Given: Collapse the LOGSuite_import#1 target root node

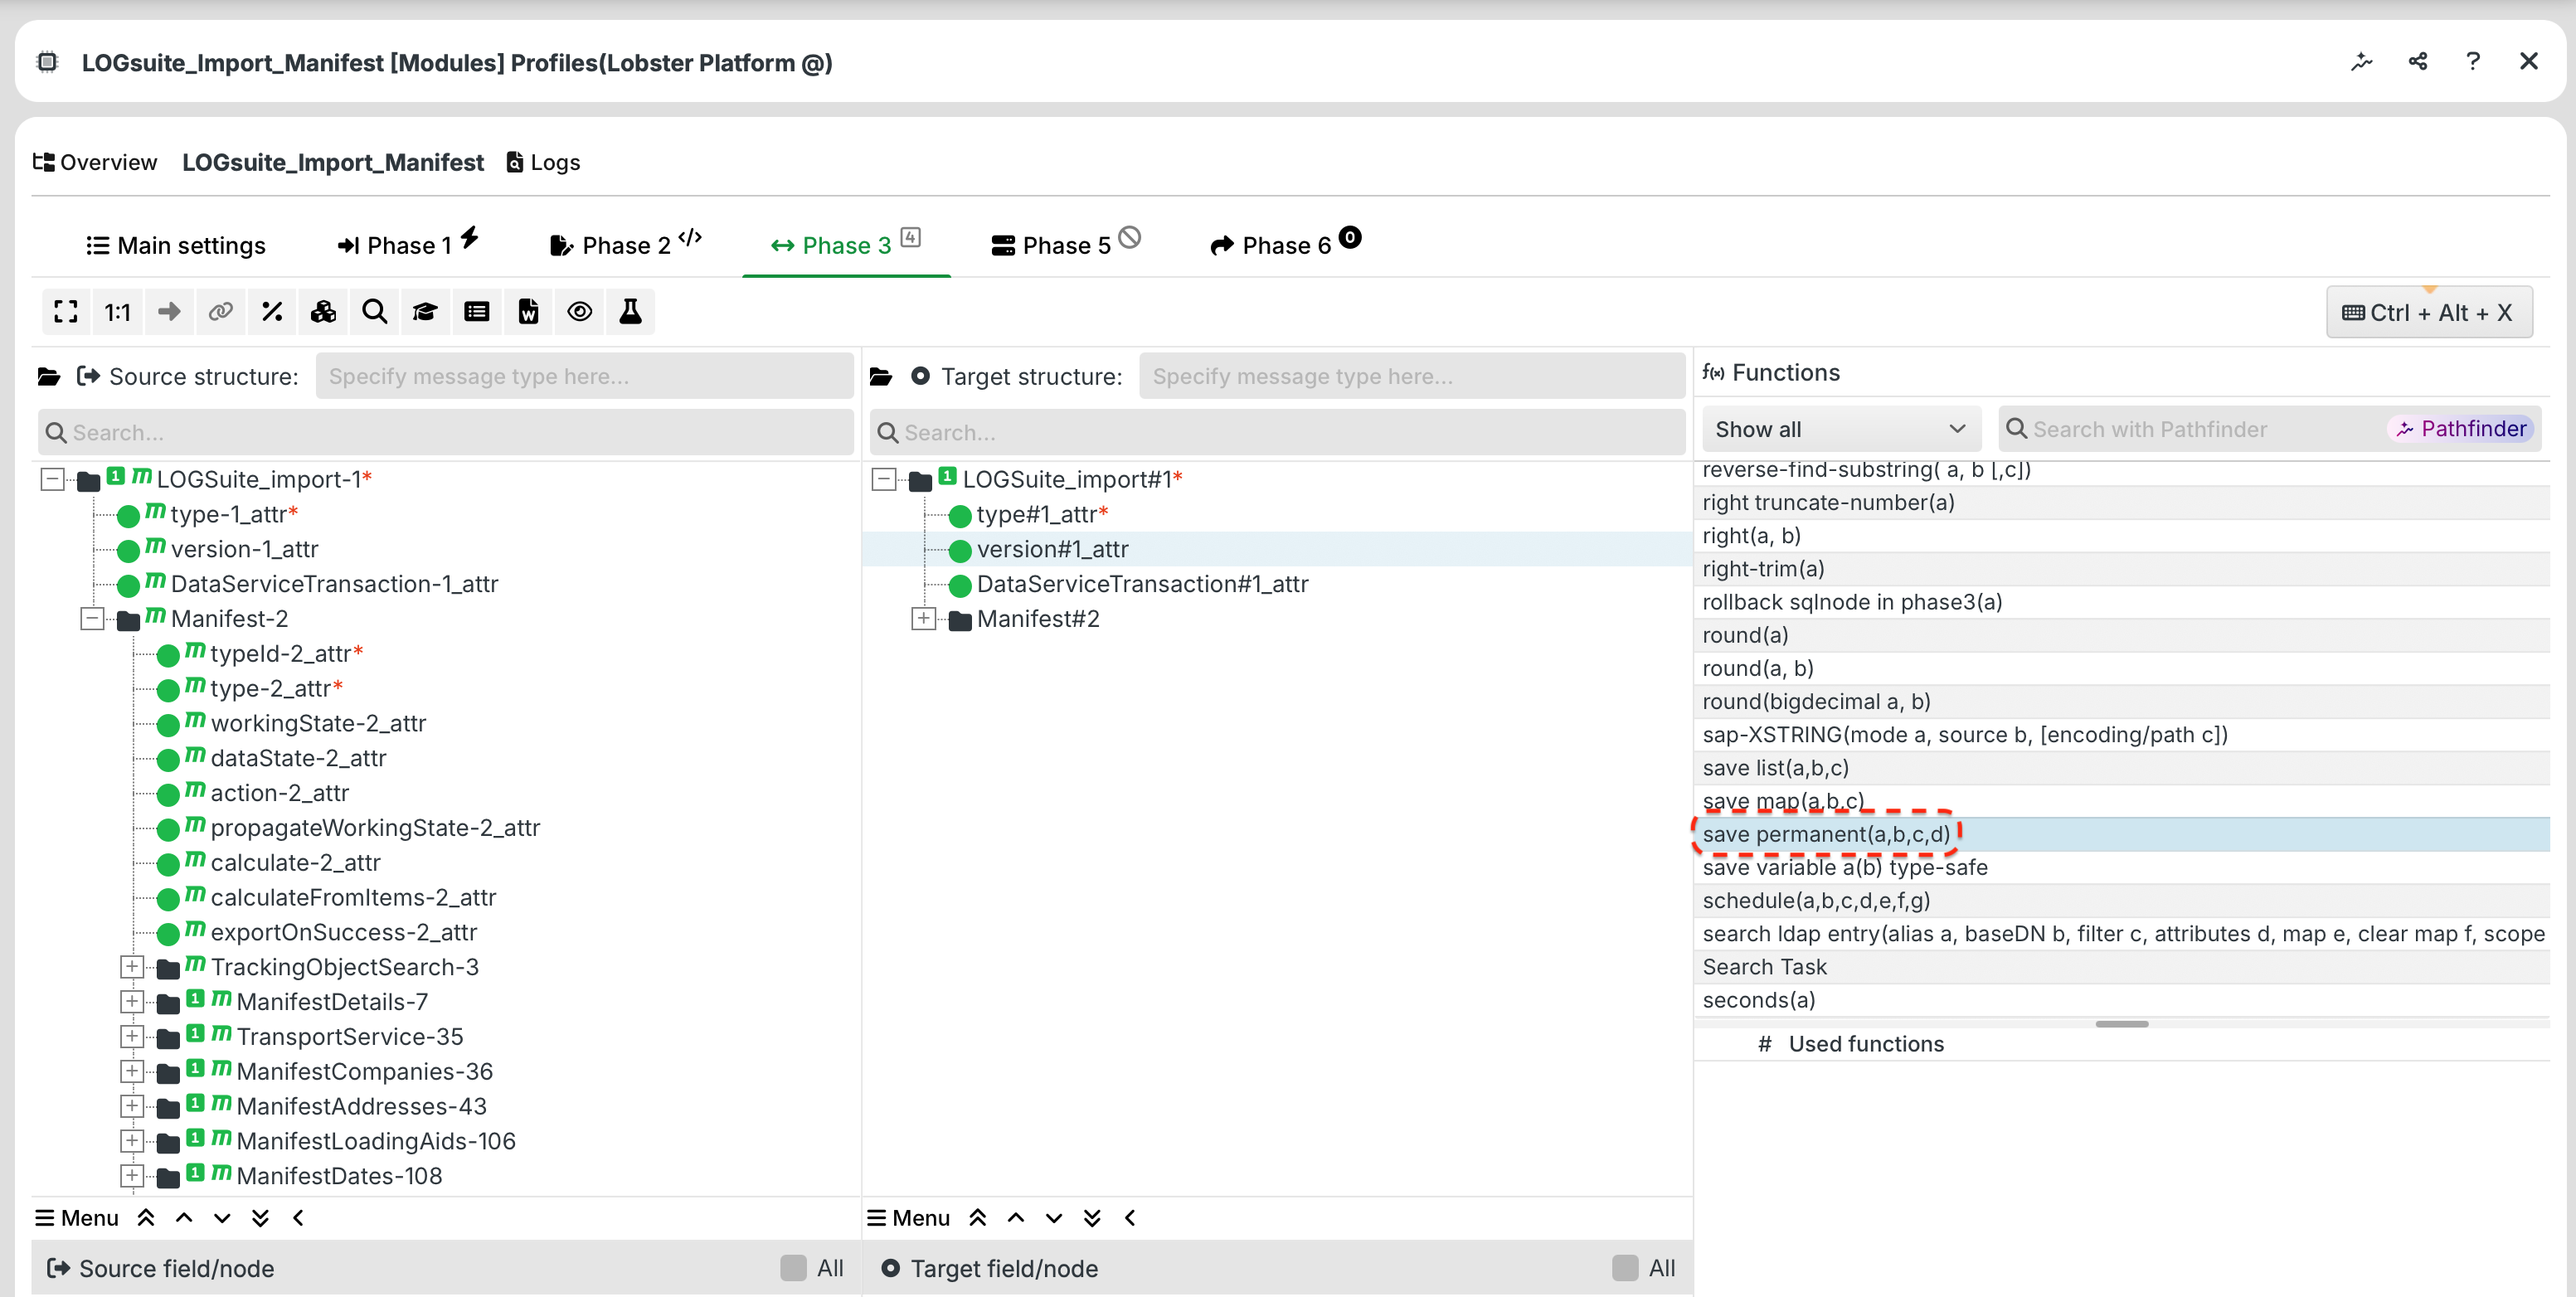Looking at the screenshot, I should pos(884,479).
